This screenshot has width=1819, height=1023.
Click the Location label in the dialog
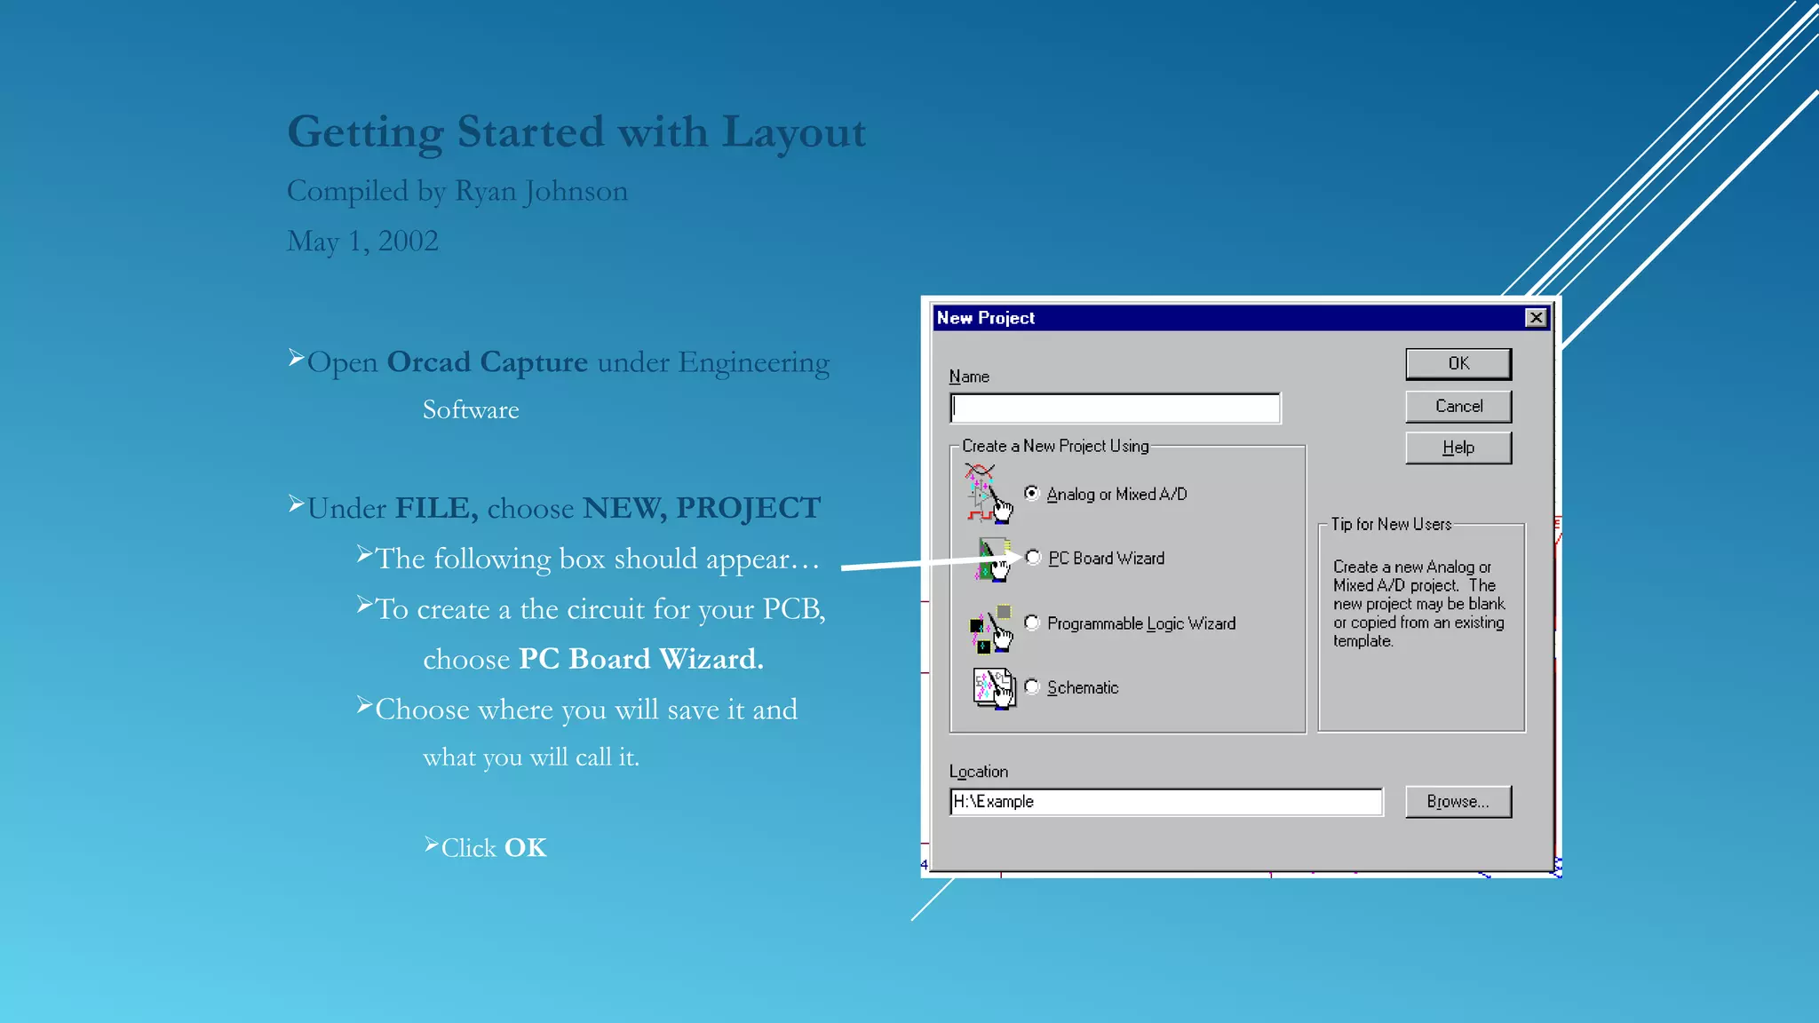(979, 772)
